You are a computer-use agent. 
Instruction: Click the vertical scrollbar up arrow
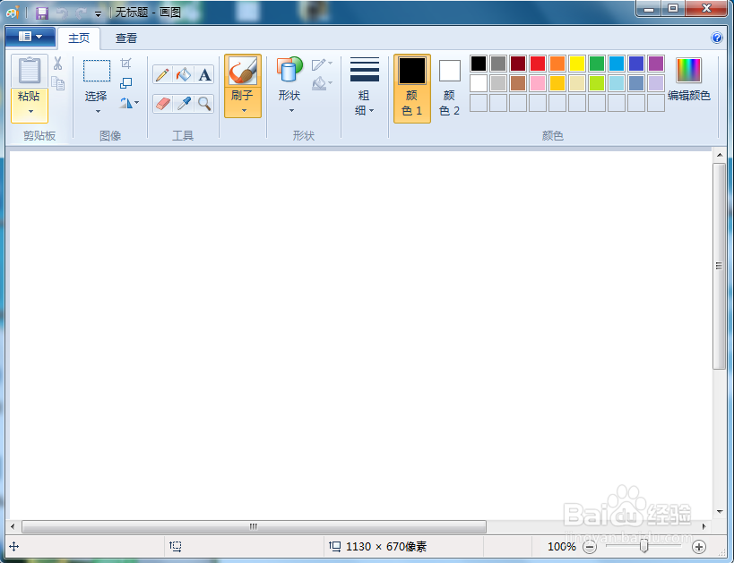[x=720, y=155]
